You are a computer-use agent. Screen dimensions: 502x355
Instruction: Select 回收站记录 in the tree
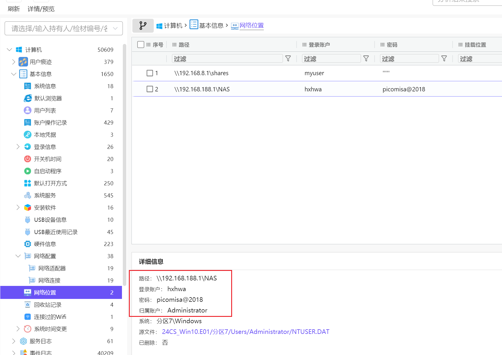coord(48,305)
